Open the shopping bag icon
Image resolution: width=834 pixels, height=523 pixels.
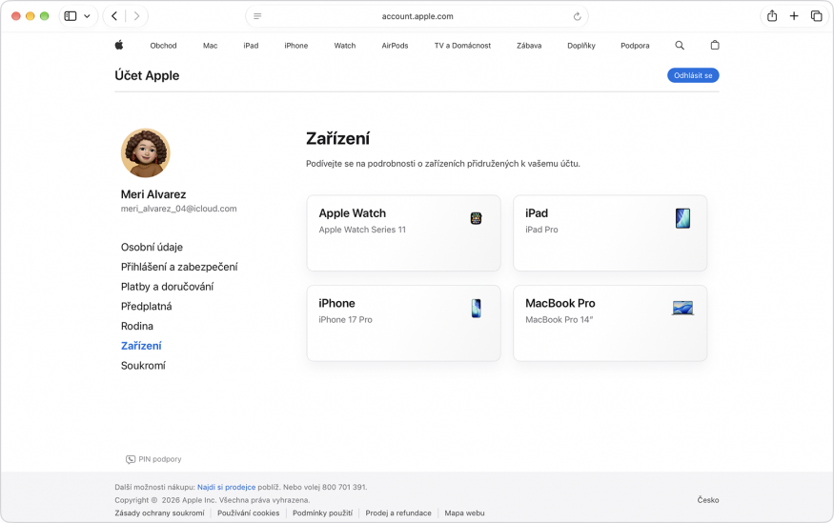click(x=715, y=45)
